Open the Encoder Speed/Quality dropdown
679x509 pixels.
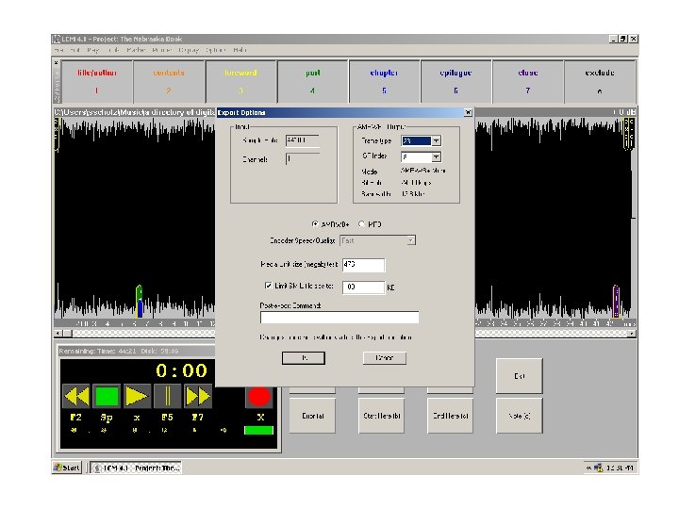[410, 240]
